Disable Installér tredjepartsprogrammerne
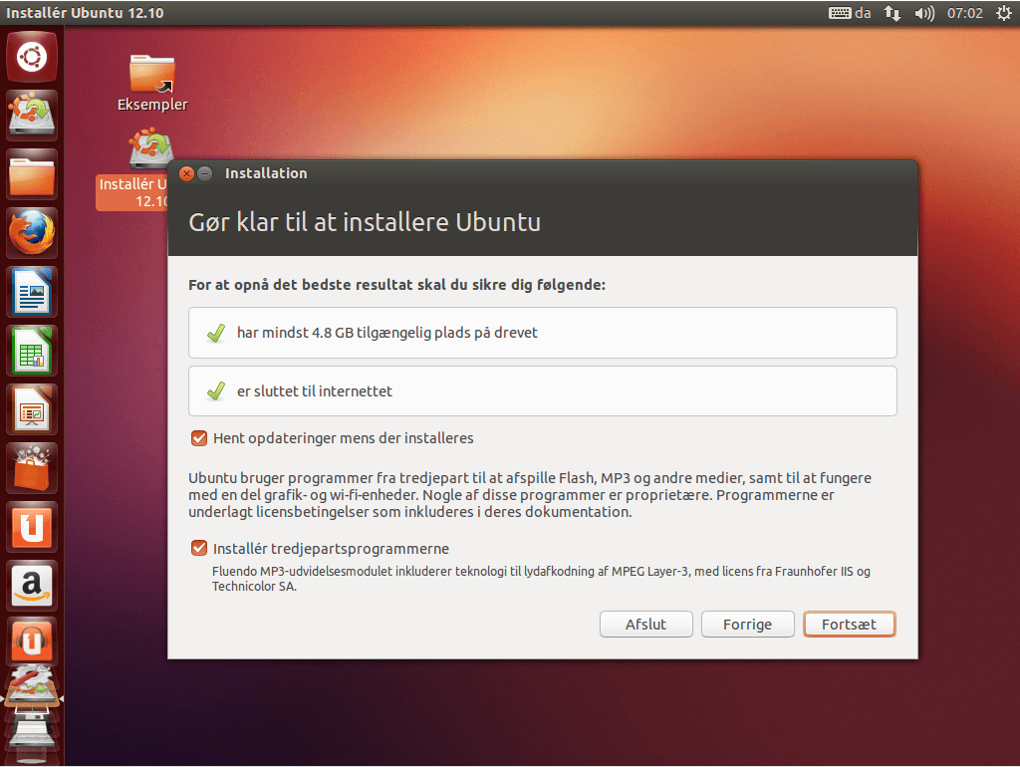This screenshot has width=1020, height=767. point(198,548)
